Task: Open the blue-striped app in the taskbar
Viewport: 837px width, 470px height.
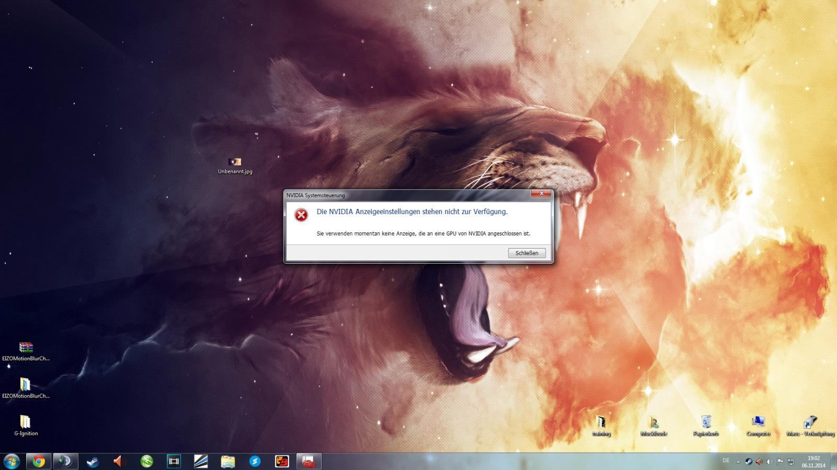Action: coord(201,461)
